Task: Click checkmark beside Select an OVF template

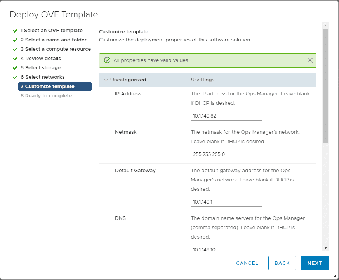Action: 15,31
